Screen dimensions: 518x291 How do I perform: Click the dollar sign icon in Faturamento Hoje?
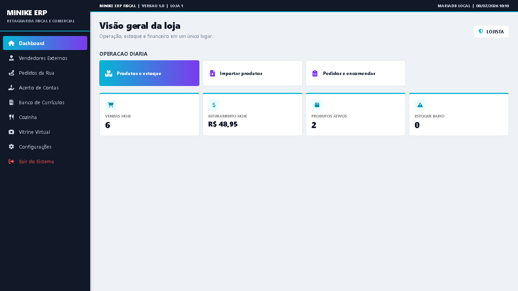click(x=214, y=105)
